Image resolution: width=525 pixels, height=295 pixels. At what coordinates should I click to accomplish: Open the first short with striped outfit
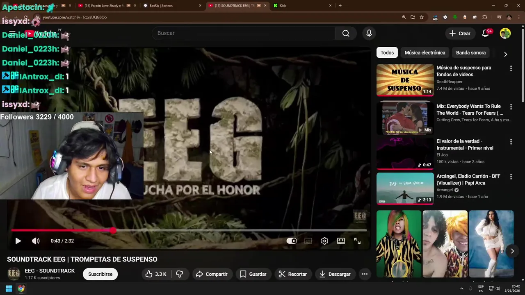399,244
